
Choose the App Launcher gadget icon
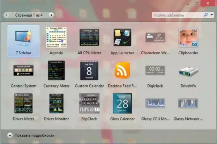tap(122, 38)
